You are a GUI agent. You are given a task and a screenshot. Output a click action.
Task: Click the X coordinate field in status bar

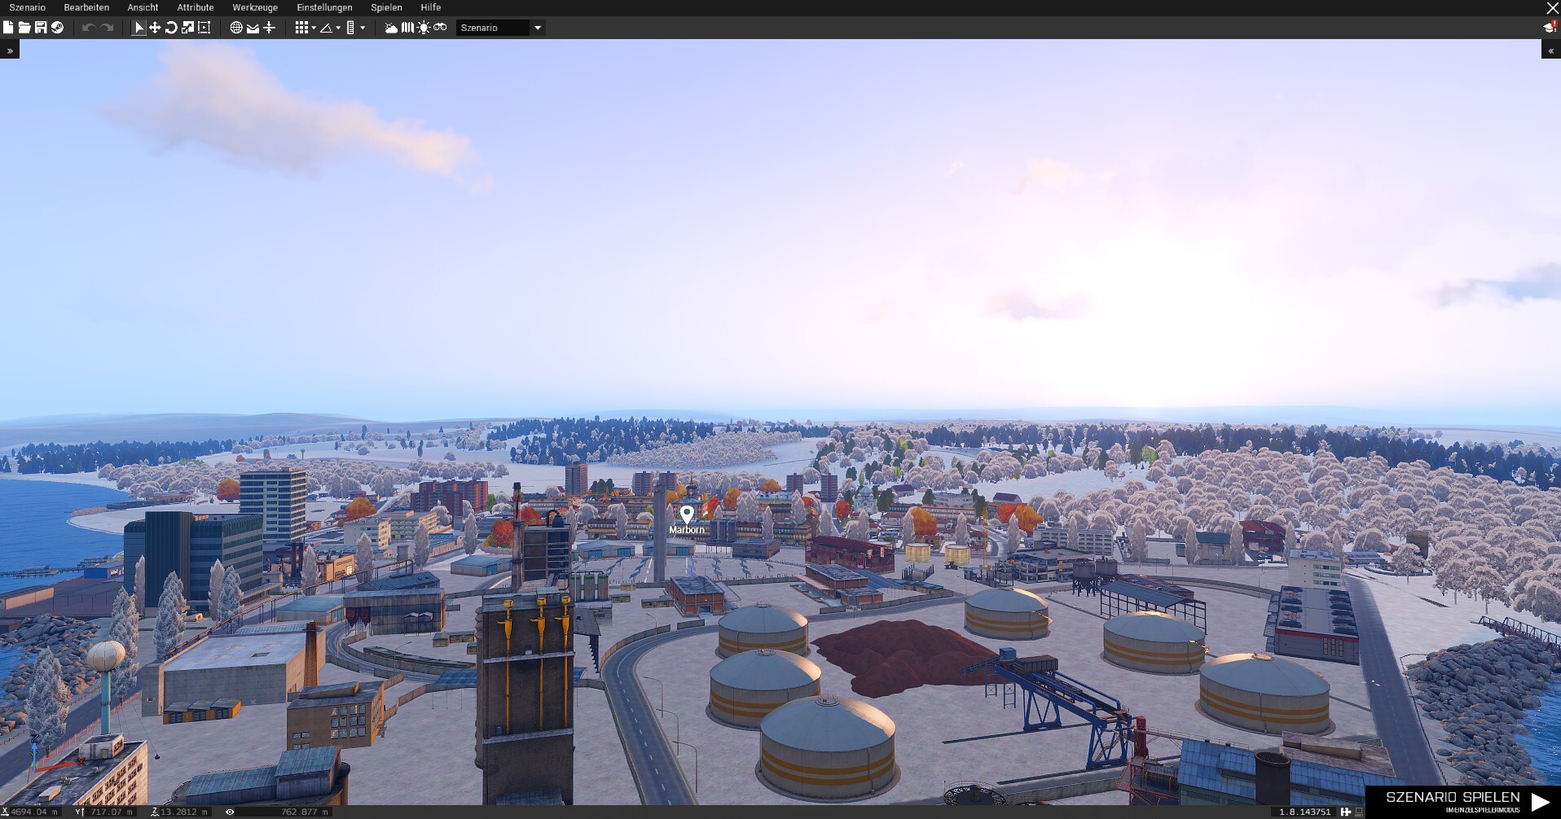(33, 812)
